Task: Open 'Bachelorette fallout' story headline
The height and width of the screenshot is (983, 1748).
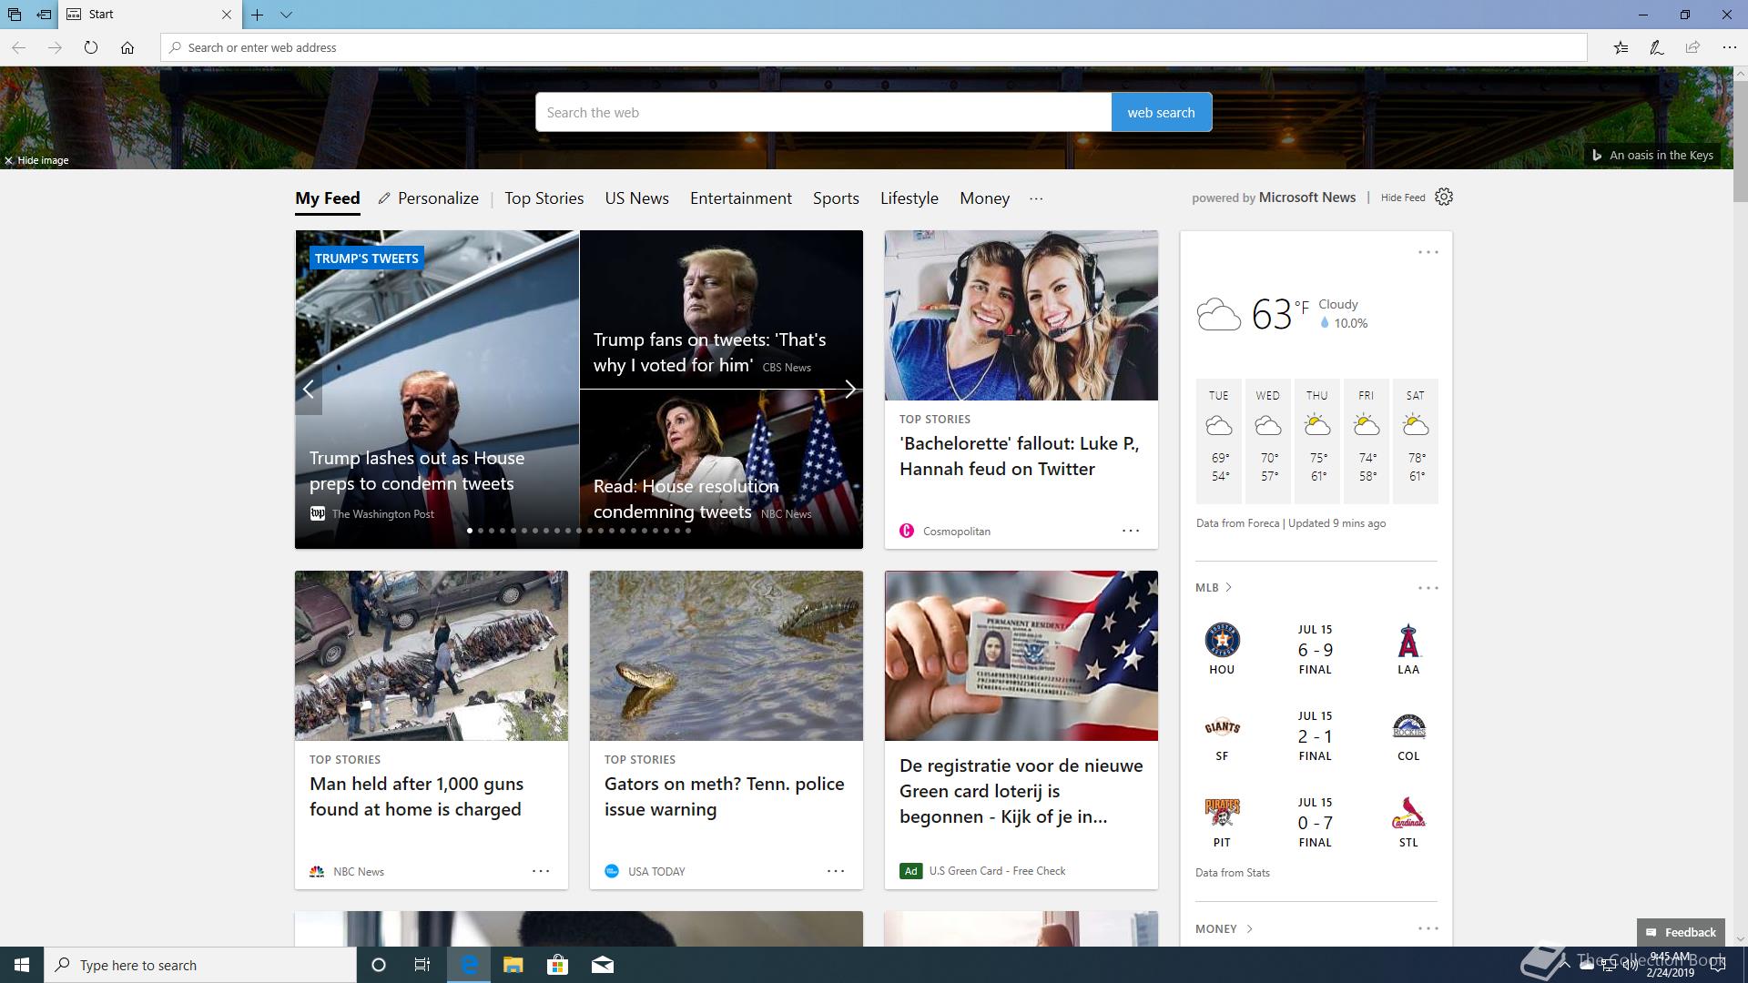Action: click(1020, 456)
